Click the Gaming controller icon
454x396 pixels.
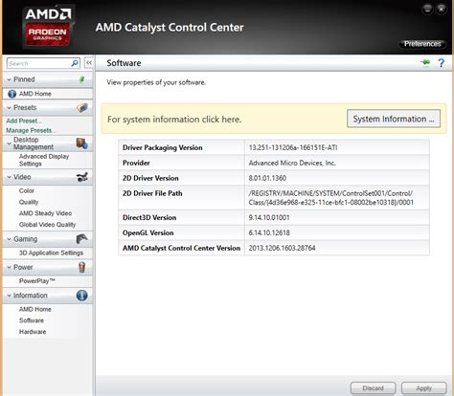82,239
